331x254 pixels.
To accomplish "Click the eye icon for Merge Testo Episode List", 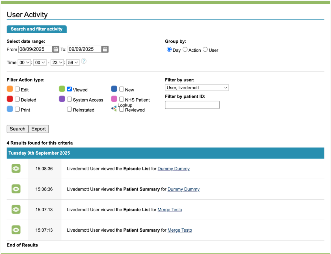I will [x=16, y=210].
